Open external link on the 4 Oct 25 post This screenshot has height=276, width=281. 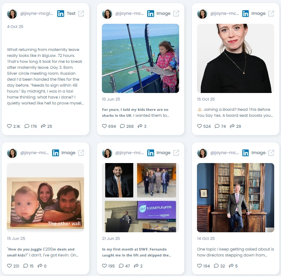pyautogui.click(x=81, y=14)
